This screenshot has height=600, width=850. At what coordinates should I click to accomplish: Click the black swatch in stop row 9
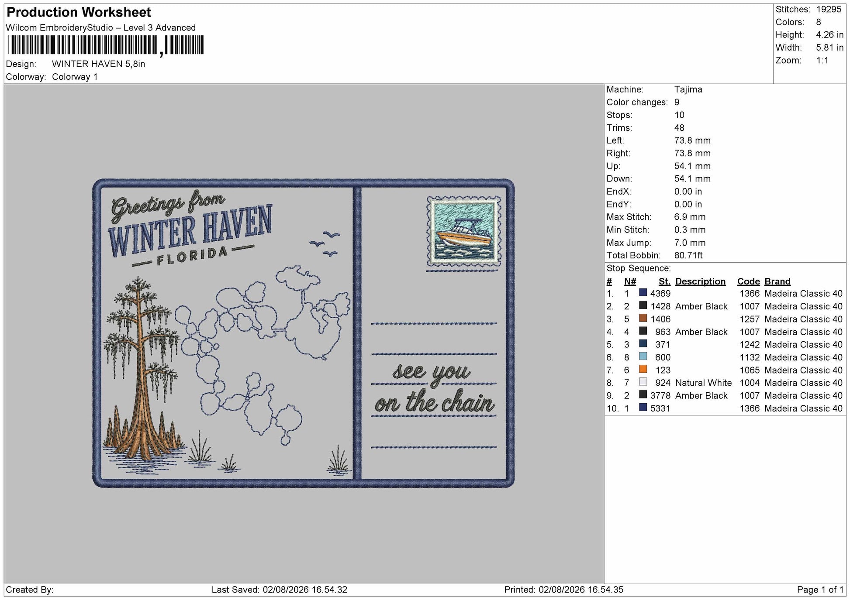[643, 394]
